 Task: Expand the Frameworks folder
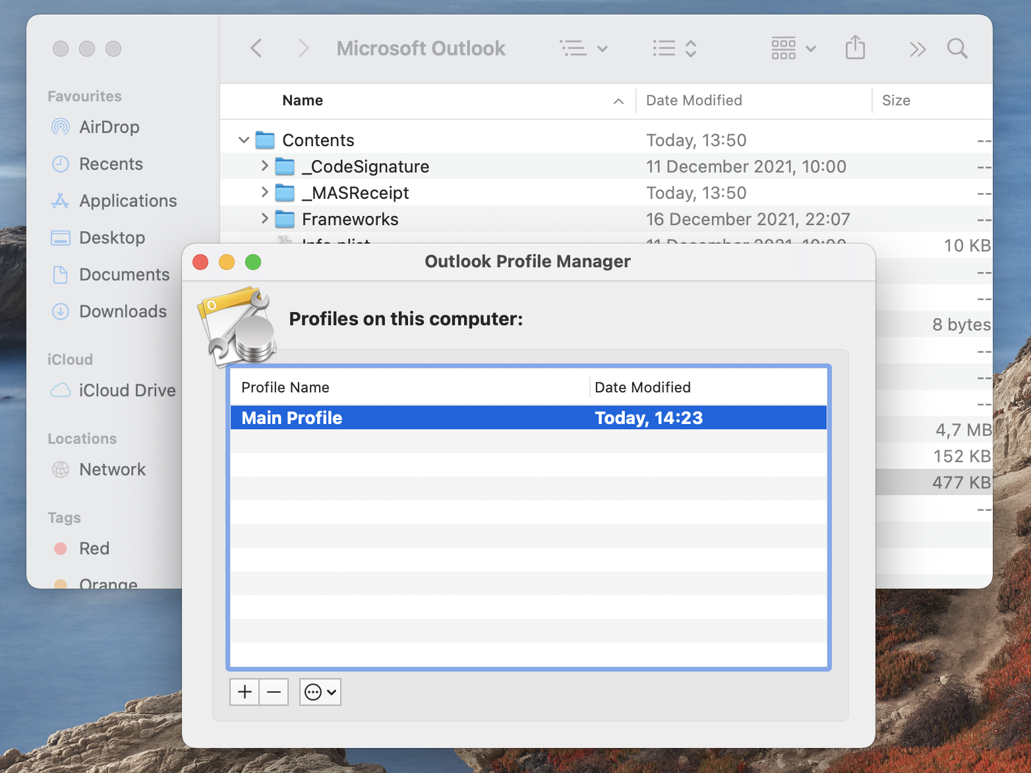264,219
